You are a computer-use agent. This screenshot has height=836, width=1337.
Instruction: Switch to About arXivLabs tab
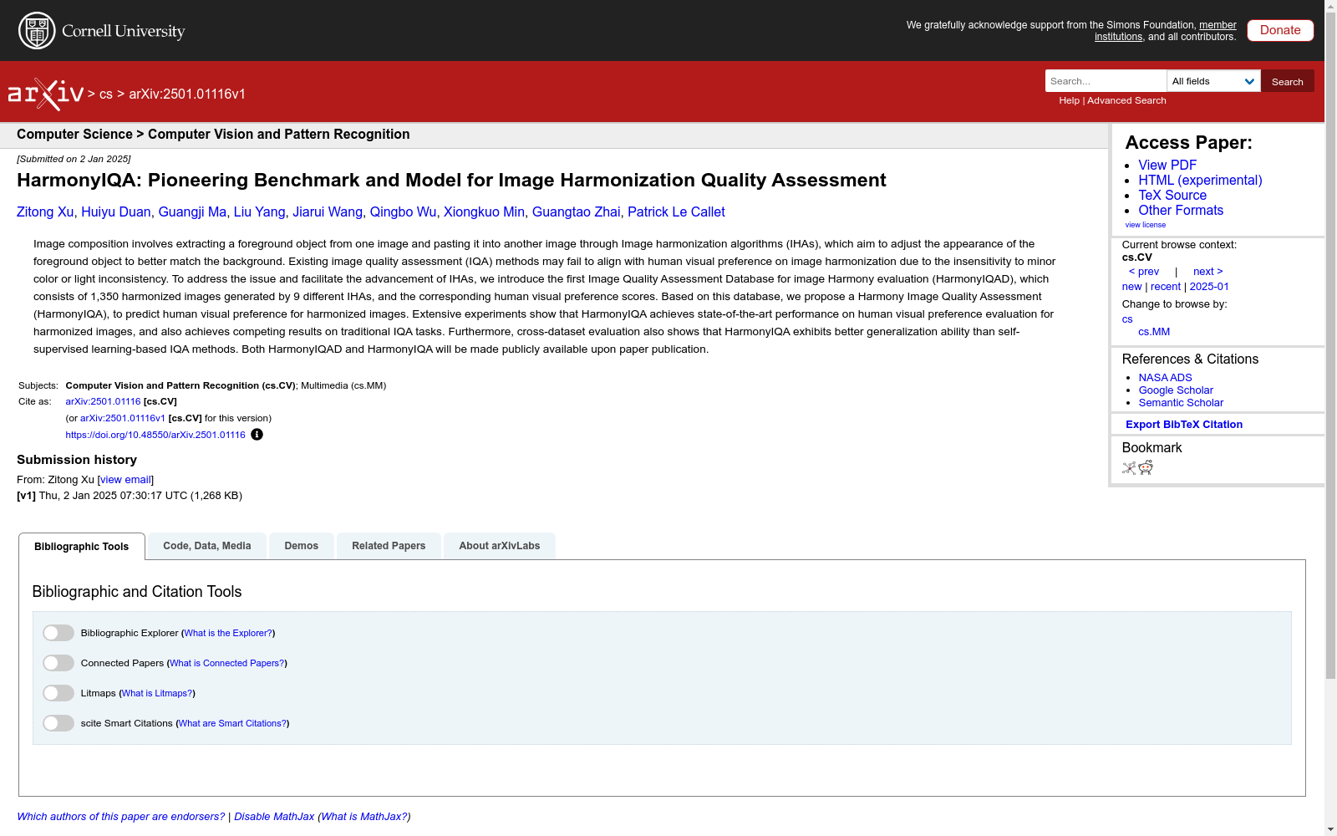click(500, 546)
